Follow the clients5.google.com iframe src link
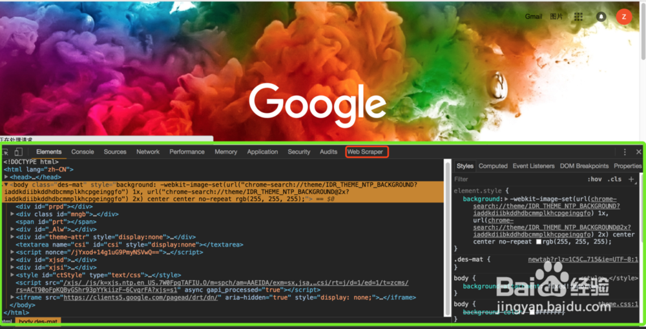The image size is (646, 329). [140, 297]
